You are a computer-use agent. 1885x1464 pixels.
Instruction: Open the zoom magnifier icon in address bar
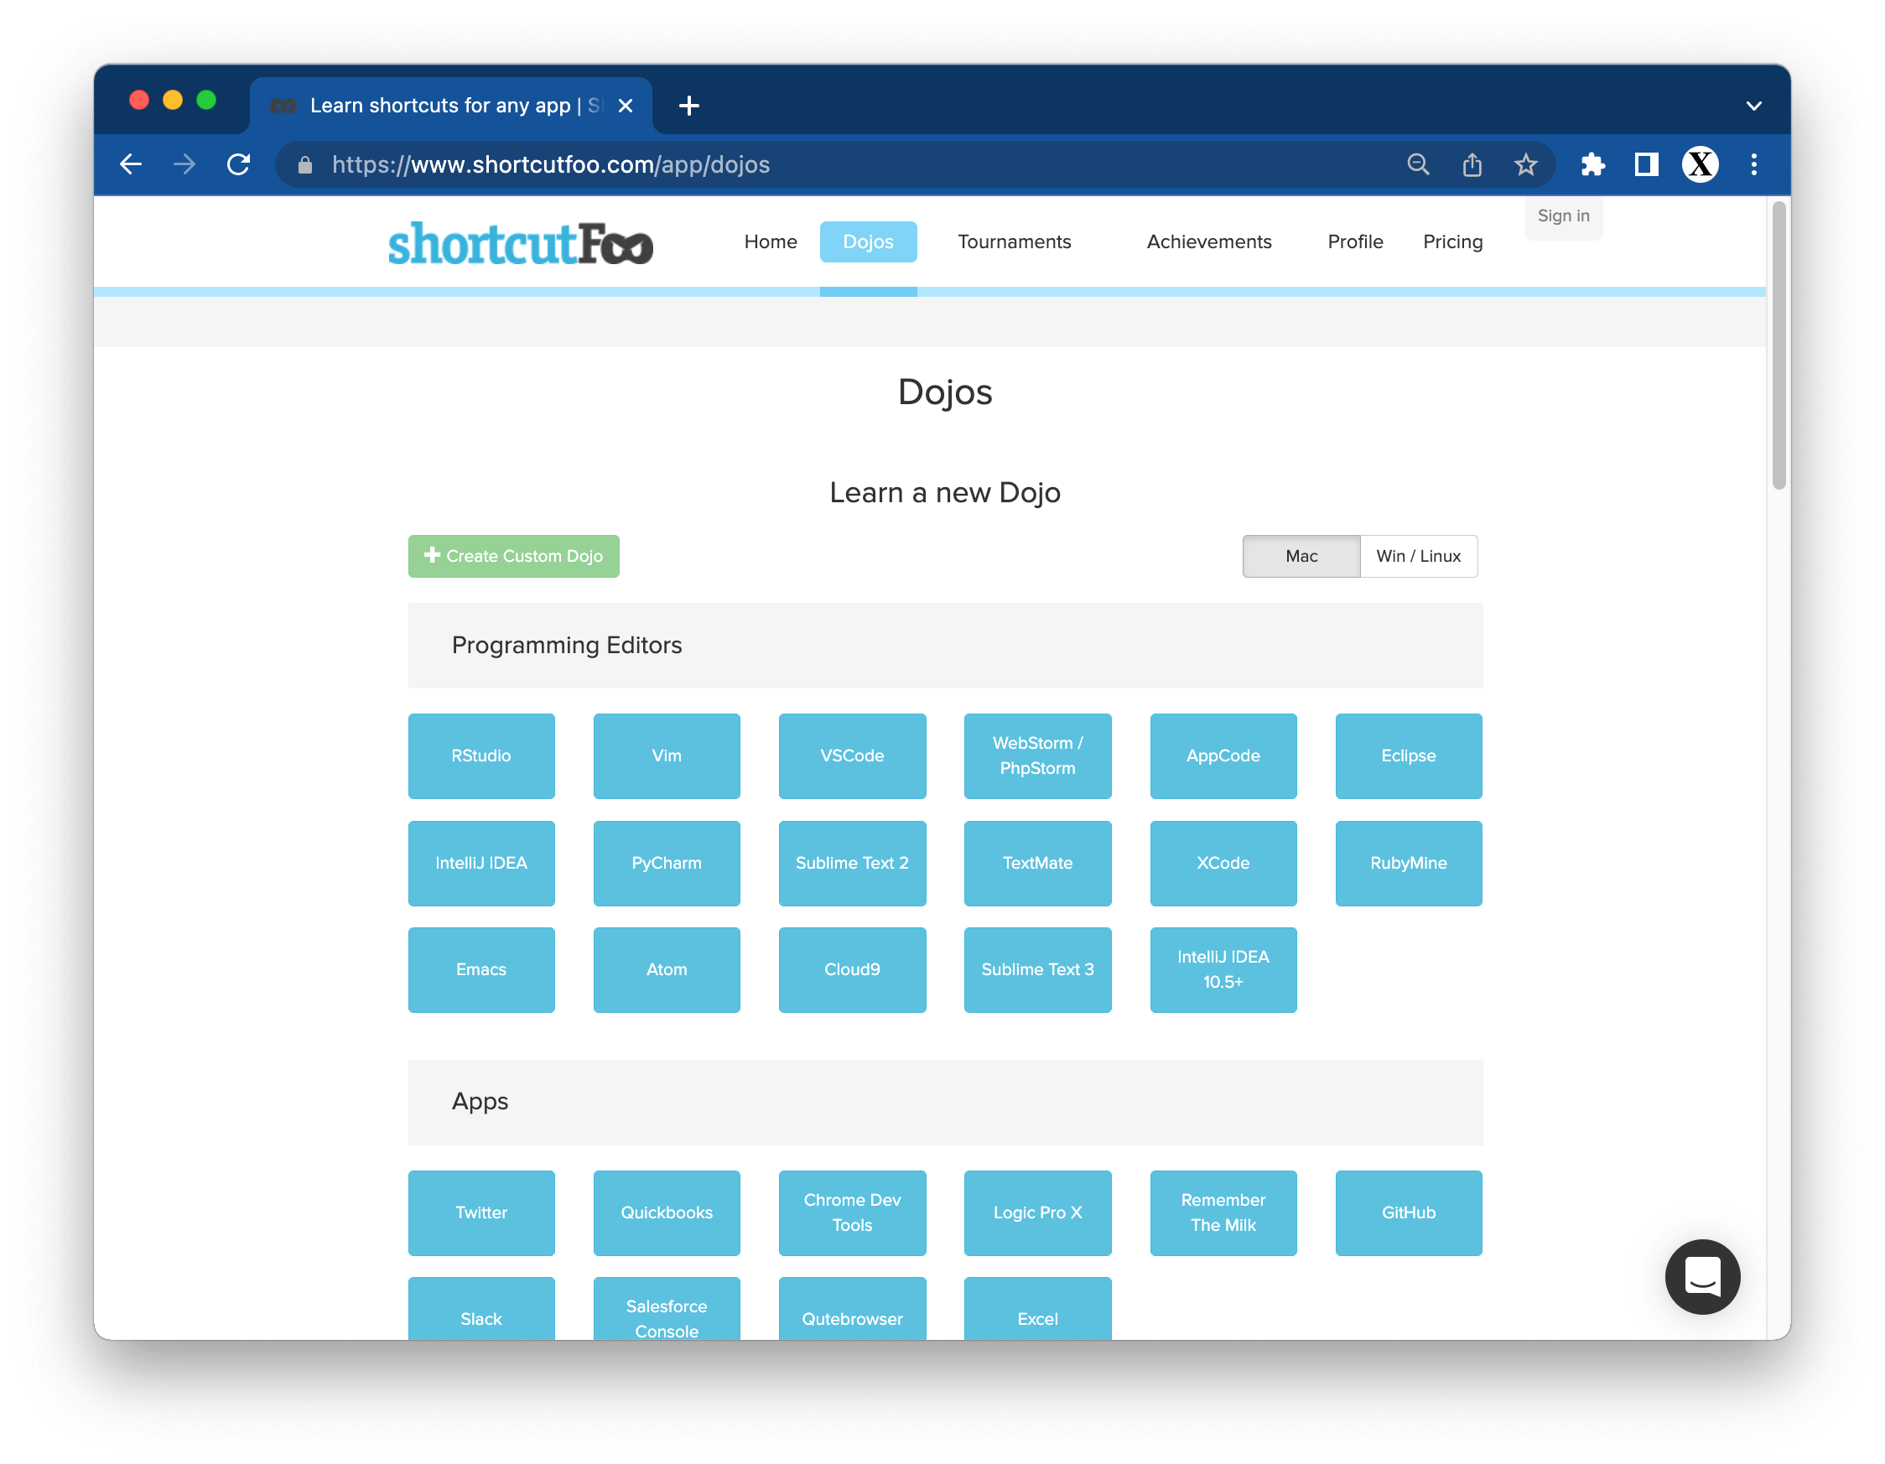(1418, 164)
